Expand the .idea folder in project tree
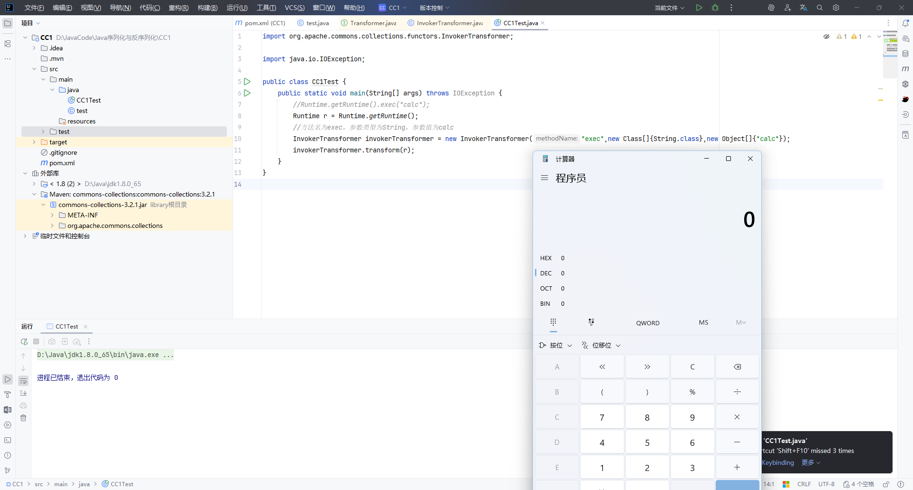 point(34,48)
